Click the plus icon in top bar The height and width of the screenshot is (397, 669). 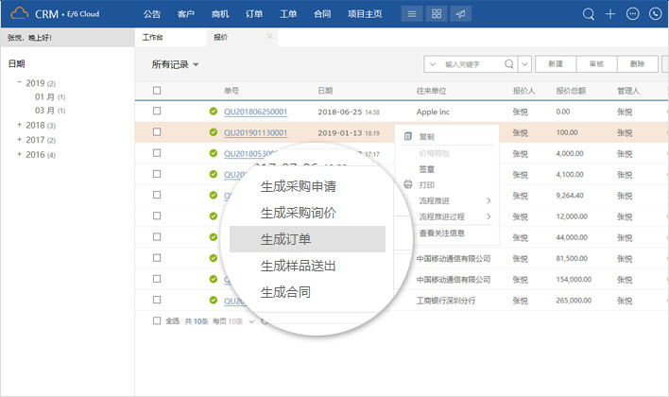[610, 14]
